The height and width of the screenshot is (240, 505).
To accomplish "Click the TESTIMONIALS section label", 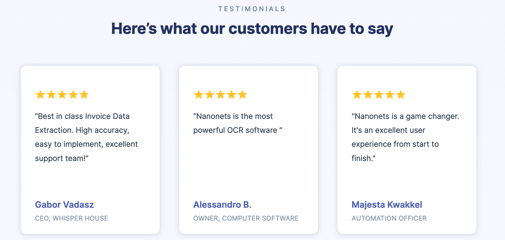I will point(252,9).
